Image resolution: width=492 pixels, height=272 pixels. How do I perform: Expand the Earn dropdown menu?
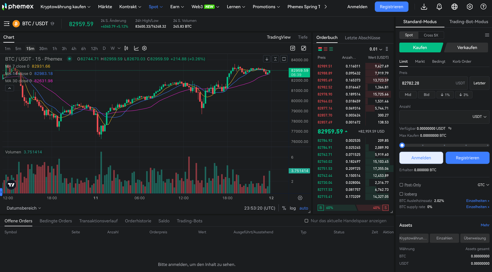[177, 7]
